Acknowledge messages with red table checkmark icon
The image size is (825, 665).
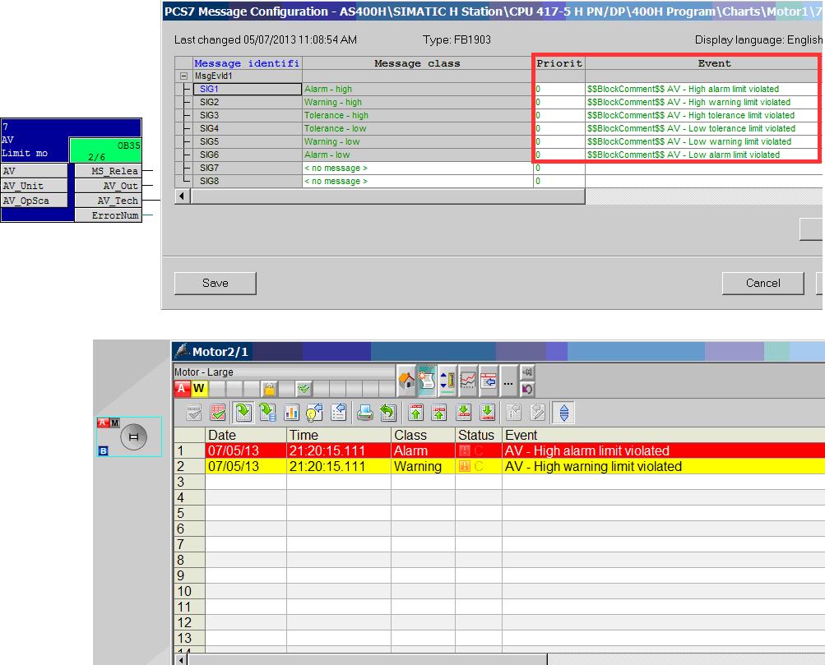[x=217, y=413]
